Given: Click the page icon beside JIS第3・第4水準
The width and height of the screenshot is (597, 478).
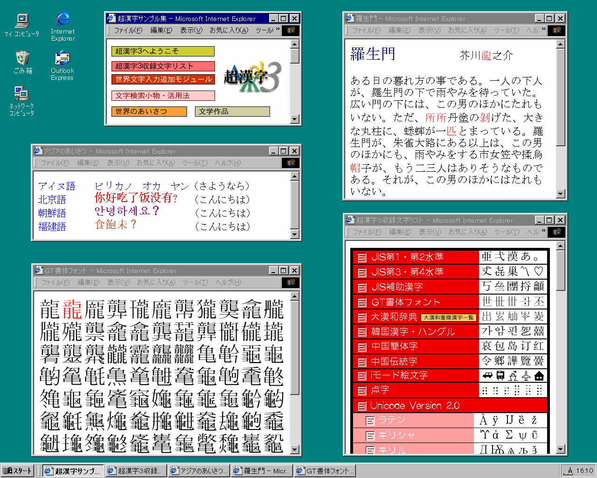Looking at the screenshot, I should [362, 272].
